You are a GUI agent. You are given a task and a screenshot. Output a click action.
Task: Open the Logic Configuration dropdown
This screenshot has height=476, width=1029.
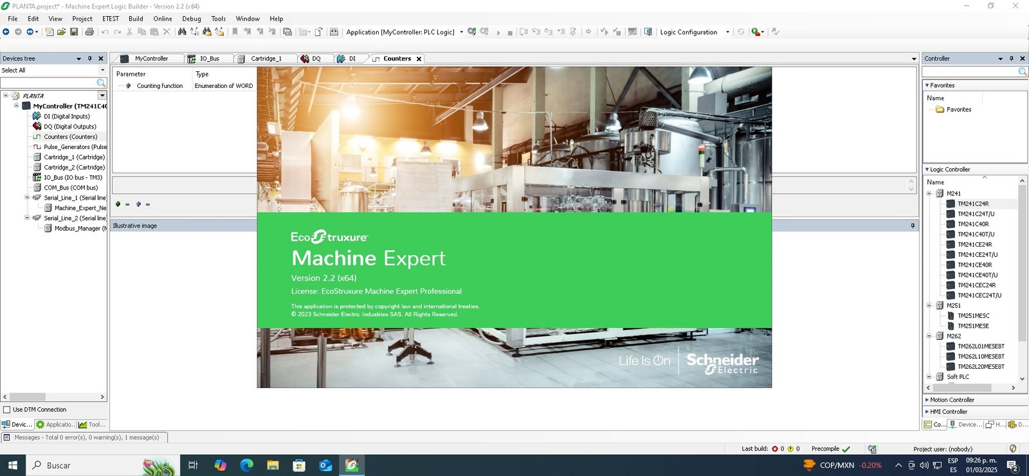click(x=727, y=32)
